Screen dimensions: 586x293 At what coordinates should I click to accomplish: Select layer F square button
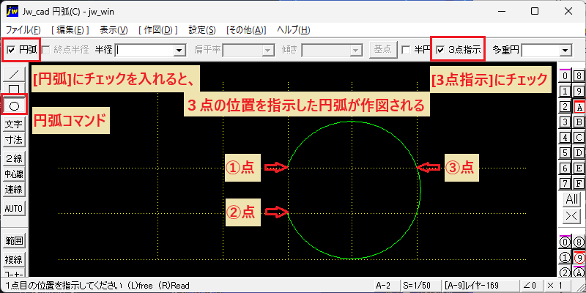(x=579, y=184)
